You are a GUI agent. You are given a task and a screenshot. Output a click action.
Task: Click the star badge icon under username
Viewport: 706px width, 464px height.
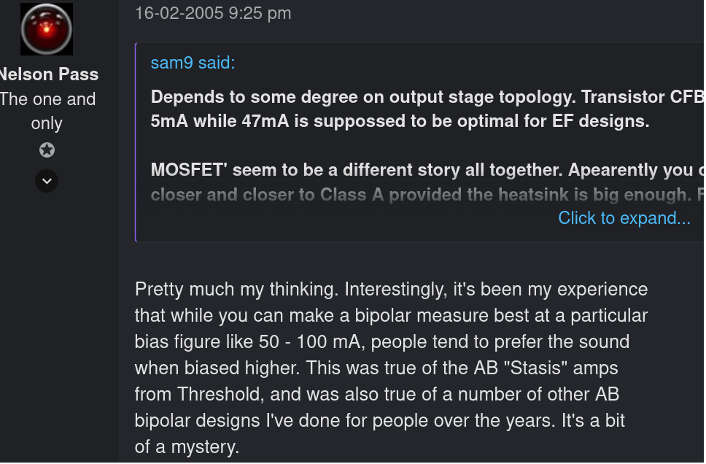coord(47,150)
